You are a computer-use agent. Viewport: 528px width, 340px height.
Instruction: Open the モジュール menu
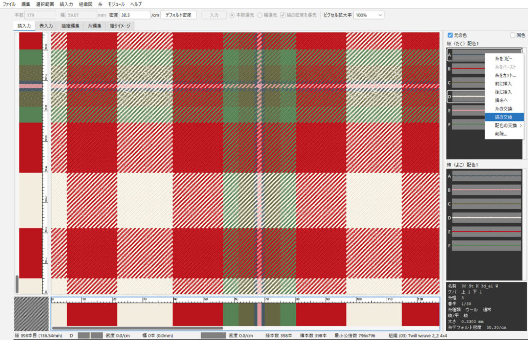pyautogui.click(x=116, y=4)
